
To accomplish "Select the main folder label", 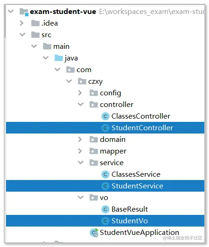I will coord(61,47).
